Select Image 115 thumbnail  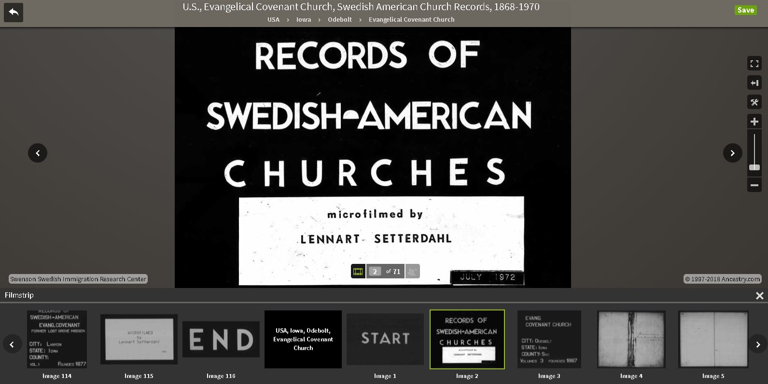coord(139,339)
